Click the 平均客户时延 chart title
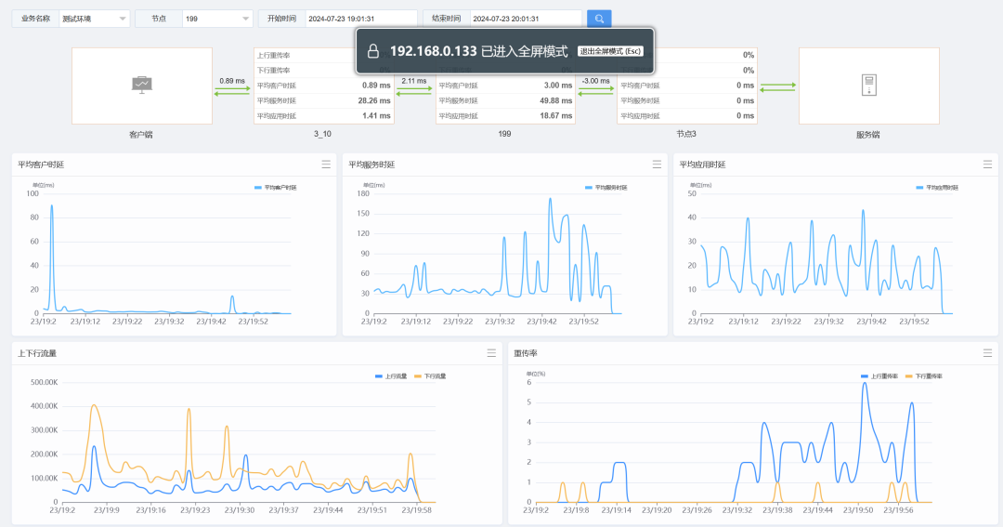 coord(41,165)
